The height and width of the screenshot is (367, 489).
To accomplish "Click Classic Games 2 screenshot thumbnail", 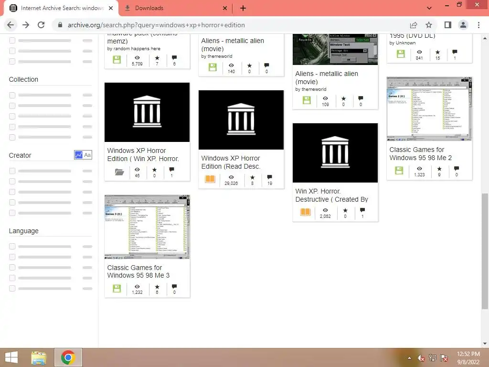I will pyautogui.click(x=429, y=109).
